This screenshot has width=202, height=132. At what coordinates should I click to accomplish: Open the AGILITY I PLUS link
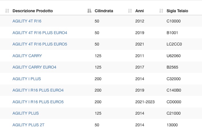pyautogui.click(x=27, y=79)
